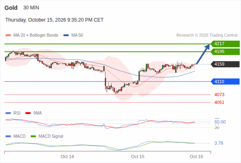This screenshot has height=163, width=241.
Task: Click the RSI legend color swatch
Action: pos(8,113)
